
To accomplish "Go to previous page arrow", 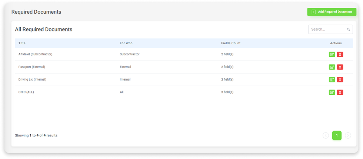I will tap(326, 135).
